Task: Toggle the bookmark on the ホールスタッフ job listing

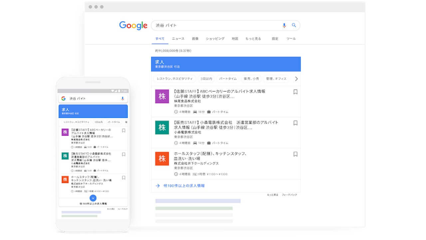Action: pos(295,154)
